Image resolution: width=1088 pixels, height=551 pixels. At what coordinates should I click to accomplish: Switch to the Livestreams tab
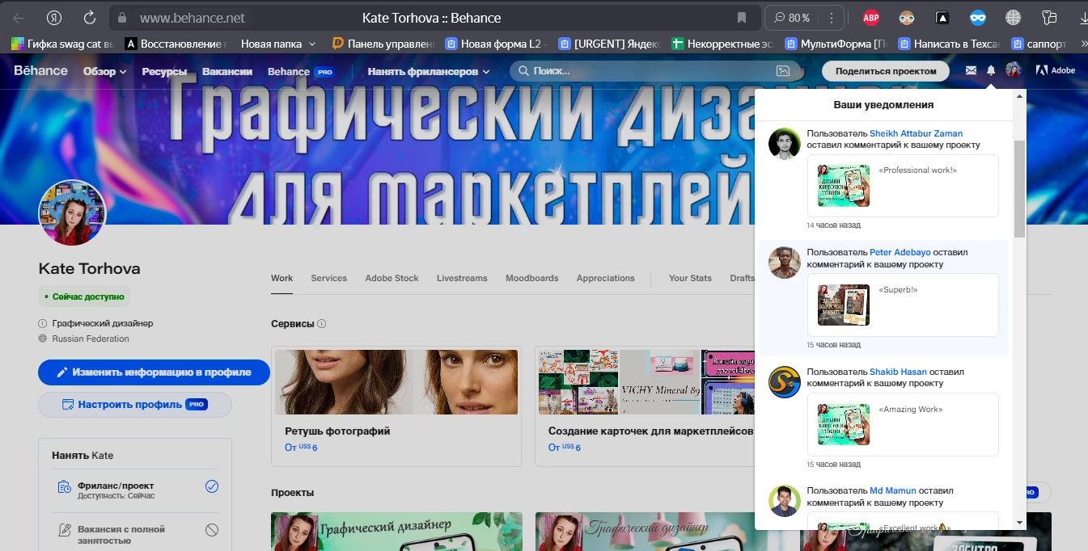click(x=462, y=278)
